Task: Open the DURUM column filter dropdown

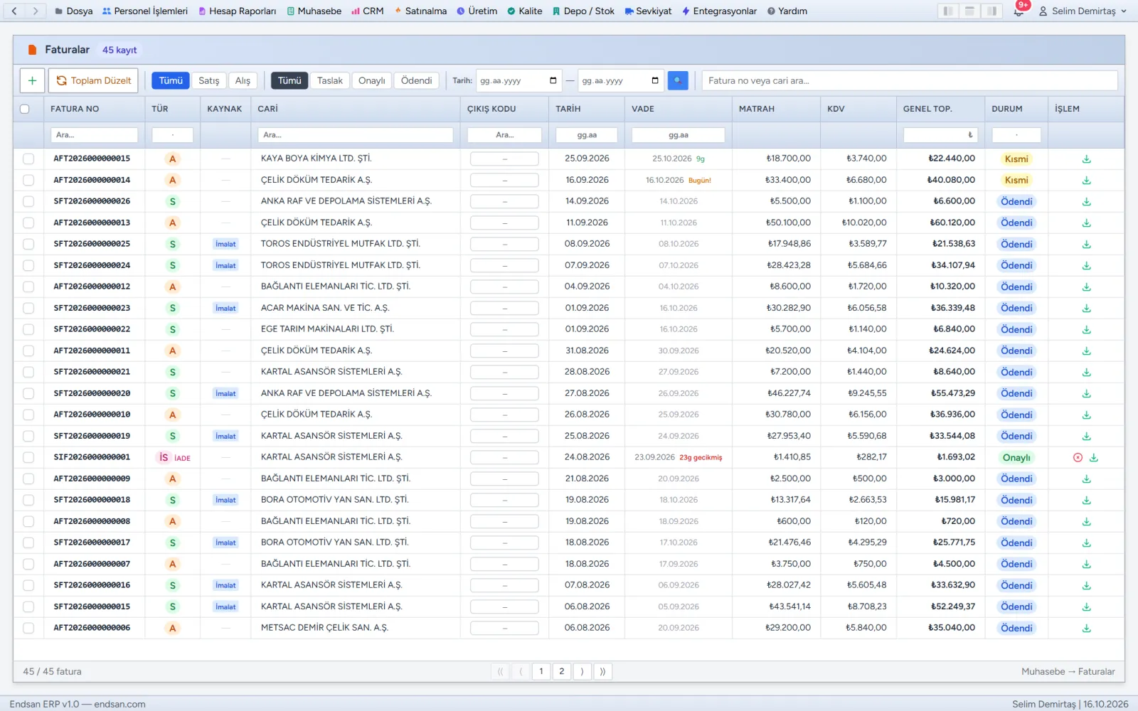Action: [1016, 134]
